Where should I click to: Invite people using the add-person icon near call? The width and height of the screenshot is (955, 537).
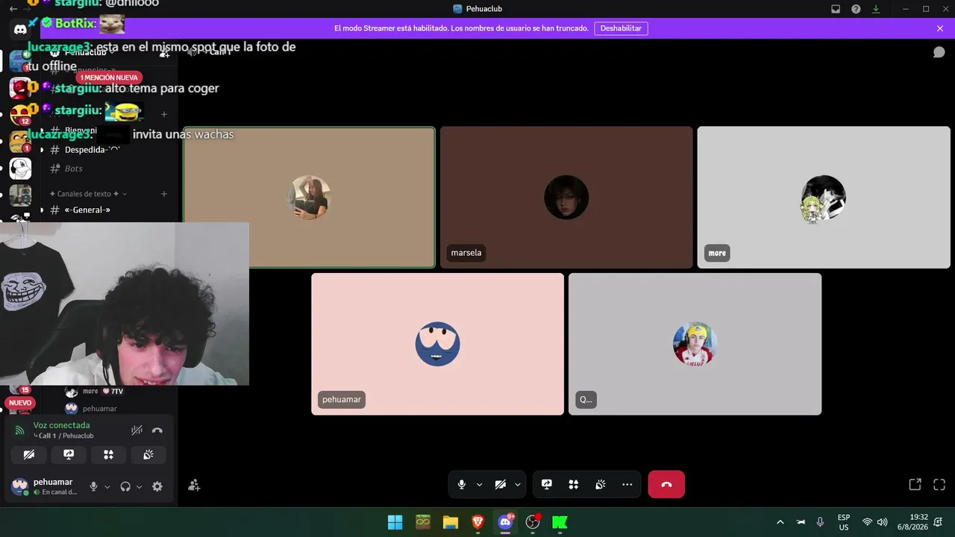point(194,486)
